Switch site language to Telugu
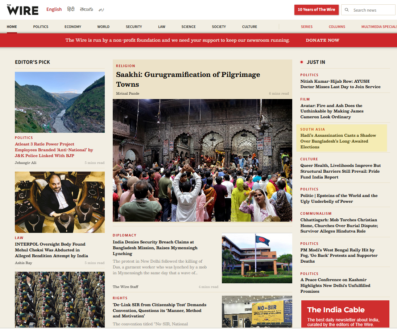The height and width of the screenshot is (329, 397). pyautogui.click(x=86, y=9)
